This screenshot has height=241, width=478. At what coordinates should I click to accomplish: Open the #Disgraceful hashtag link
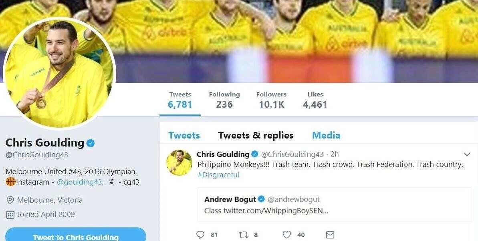click(218, 175)
